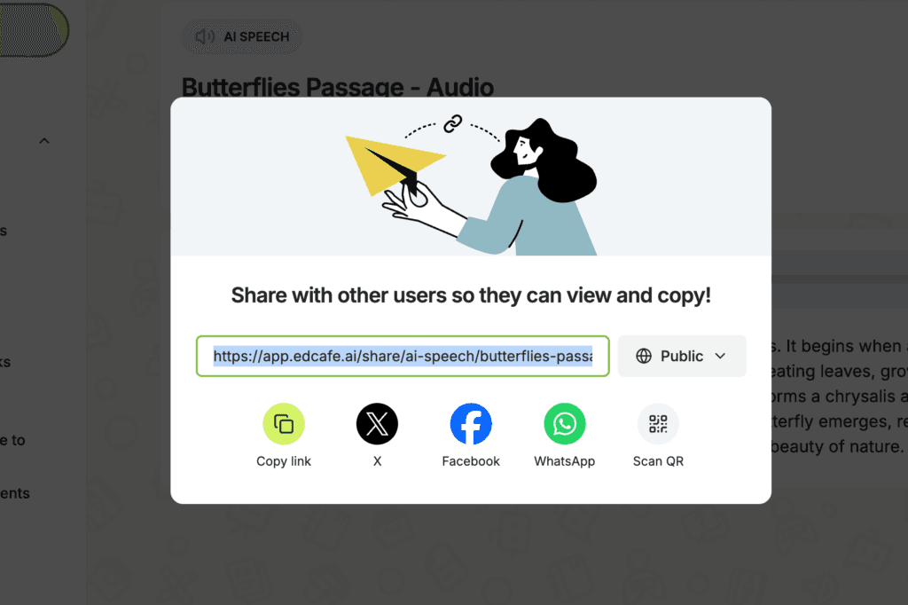Click the Copy link icon
Screen dimensions: 908x605
[x=284, y=424]
